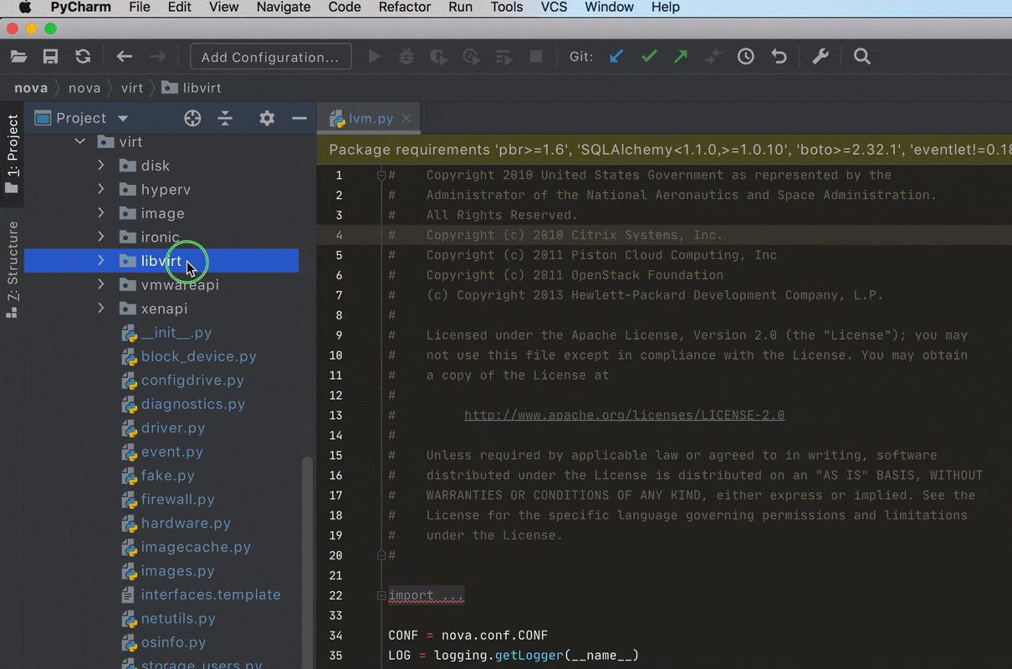Viewport: 1012px width, 669px height.
Task: Open the Project view dropdown
Action: tap(123, 119)
